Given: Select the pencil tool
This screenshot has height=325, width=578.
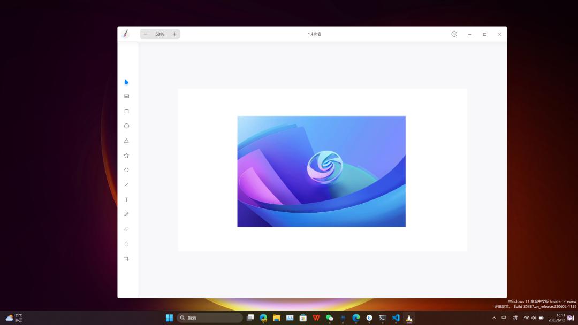Looking at the screenshot, I should (126, 214).
